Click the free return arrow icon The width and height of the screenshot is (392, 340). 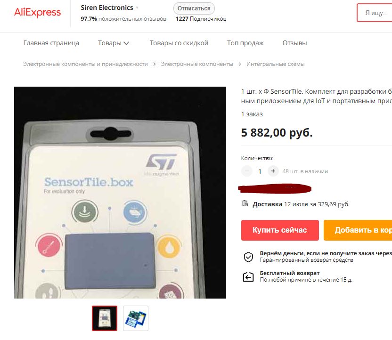click(x=248, y=277)
